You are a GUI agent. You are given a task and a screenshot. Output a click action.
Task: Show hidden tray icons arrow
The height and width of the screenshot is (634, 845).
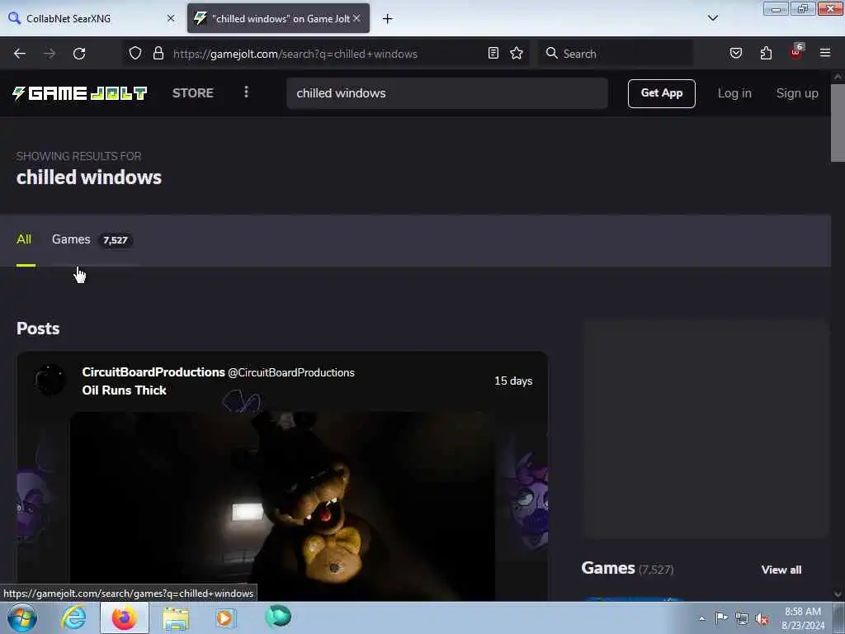(x=701, y=618)
